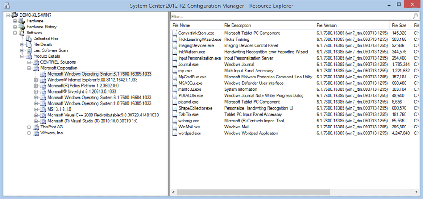Click the horizontal scrollbar thumb

tap(253, 192)
